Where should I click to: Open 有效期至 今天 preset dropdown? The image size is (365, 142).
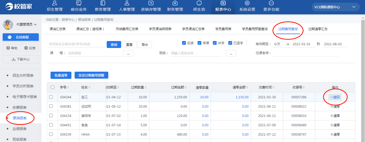coord(281,44)
